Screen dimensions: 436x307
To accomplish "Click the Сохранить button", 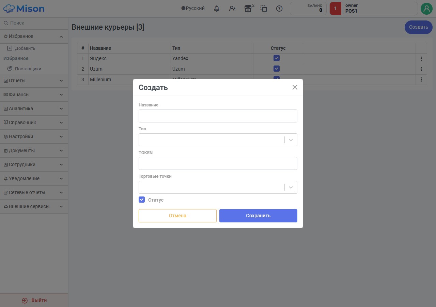I will click(258, 216).
